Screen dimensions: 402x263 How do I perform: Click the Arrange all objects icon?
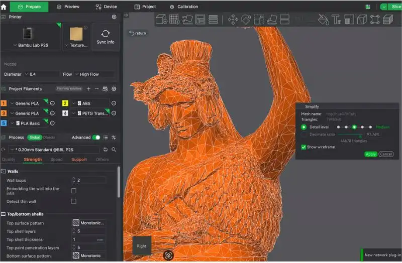click(x=200, y=19)
